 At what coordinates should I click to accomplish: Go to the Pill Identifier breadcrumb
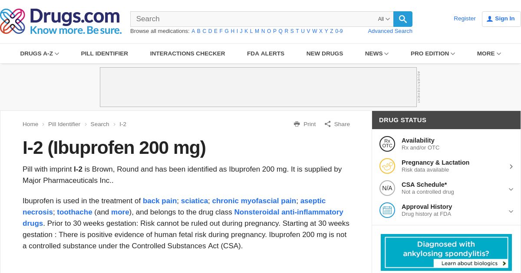point(64,124)
